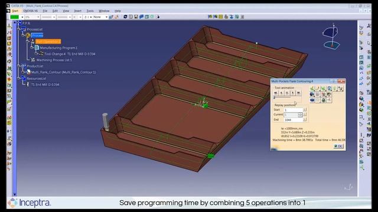Collapse the ResourcesList tree node
The image size is (378, 212).
(x=18, y=78)
